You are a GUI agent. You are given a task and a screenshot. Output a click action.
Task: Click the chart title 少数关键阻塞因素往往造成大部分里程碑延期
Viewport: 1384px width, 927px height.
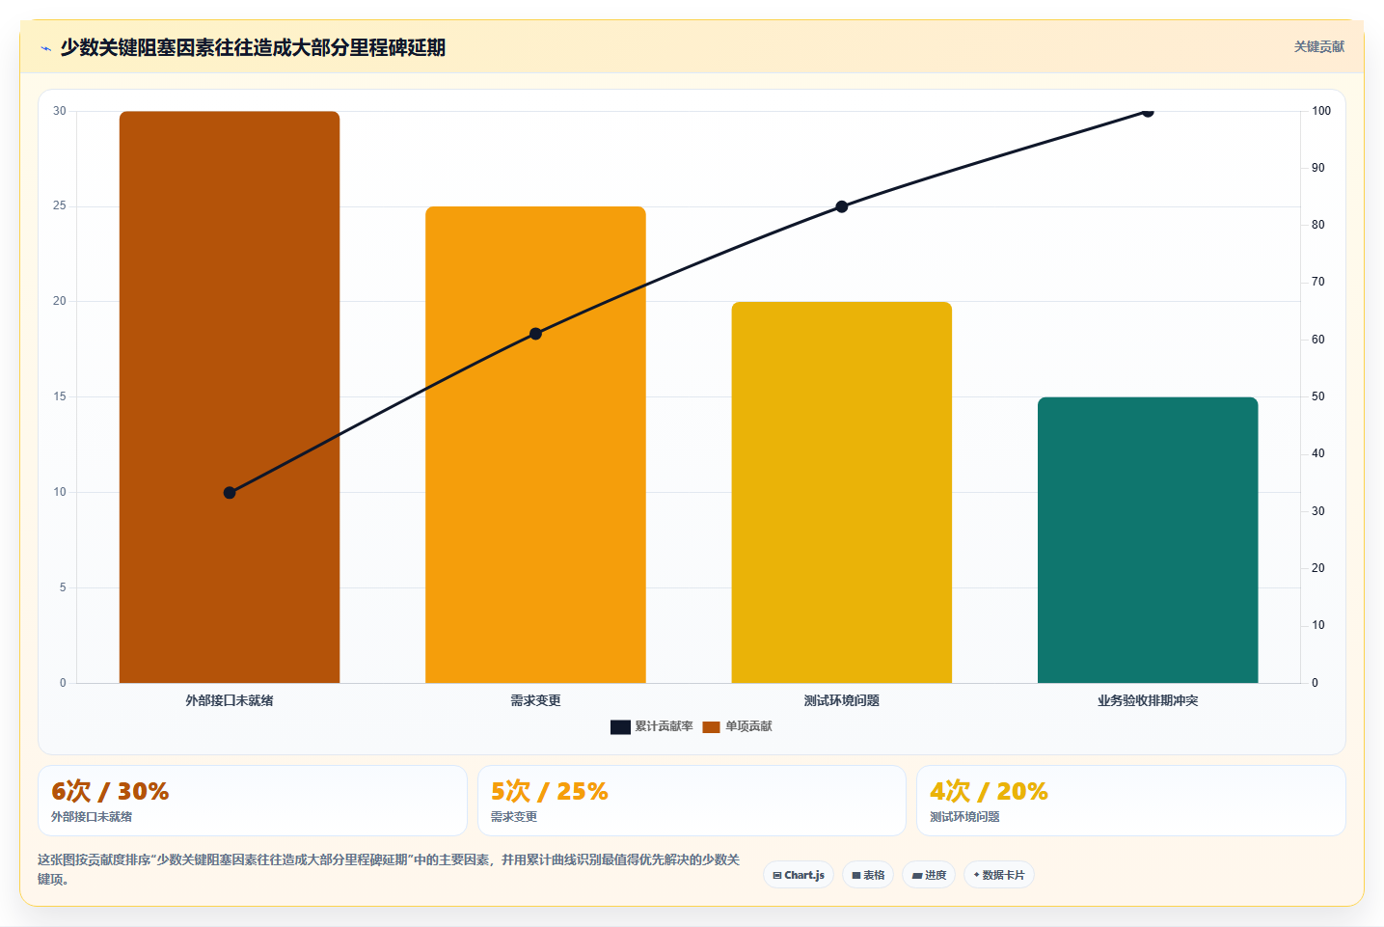(253, 48)
